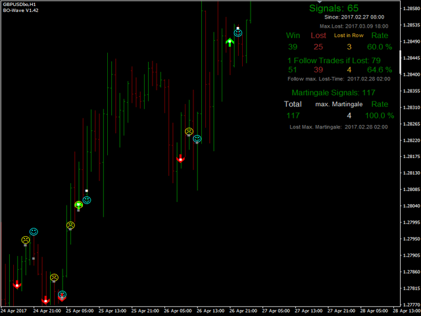Click the cyan smiley near the 1.28040 level above 25 Apr 05:00
The height and width of the screenshot is (316, 421).
coord(87,200)
